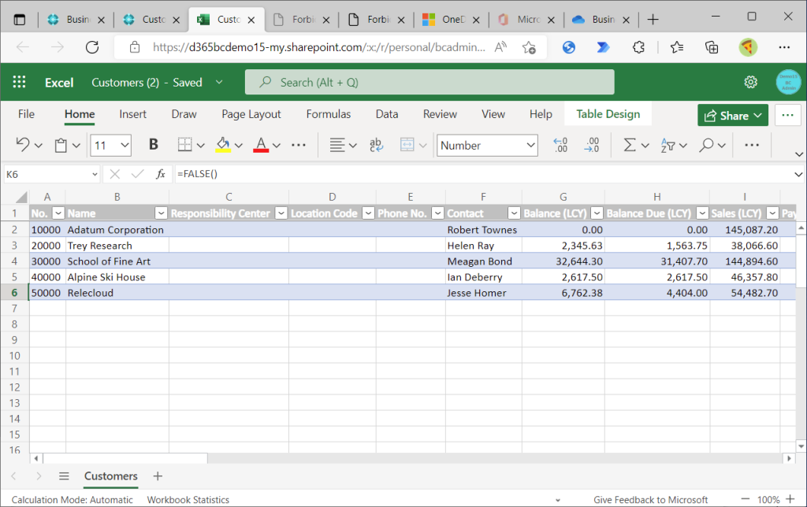Open the File menu
807x507 pixels.
(x=26, y=114)
